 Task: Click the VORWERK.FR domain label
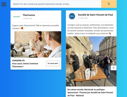coord(18,60)
